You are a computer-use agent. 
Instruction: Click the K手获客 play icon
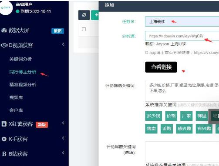point(4,139)
